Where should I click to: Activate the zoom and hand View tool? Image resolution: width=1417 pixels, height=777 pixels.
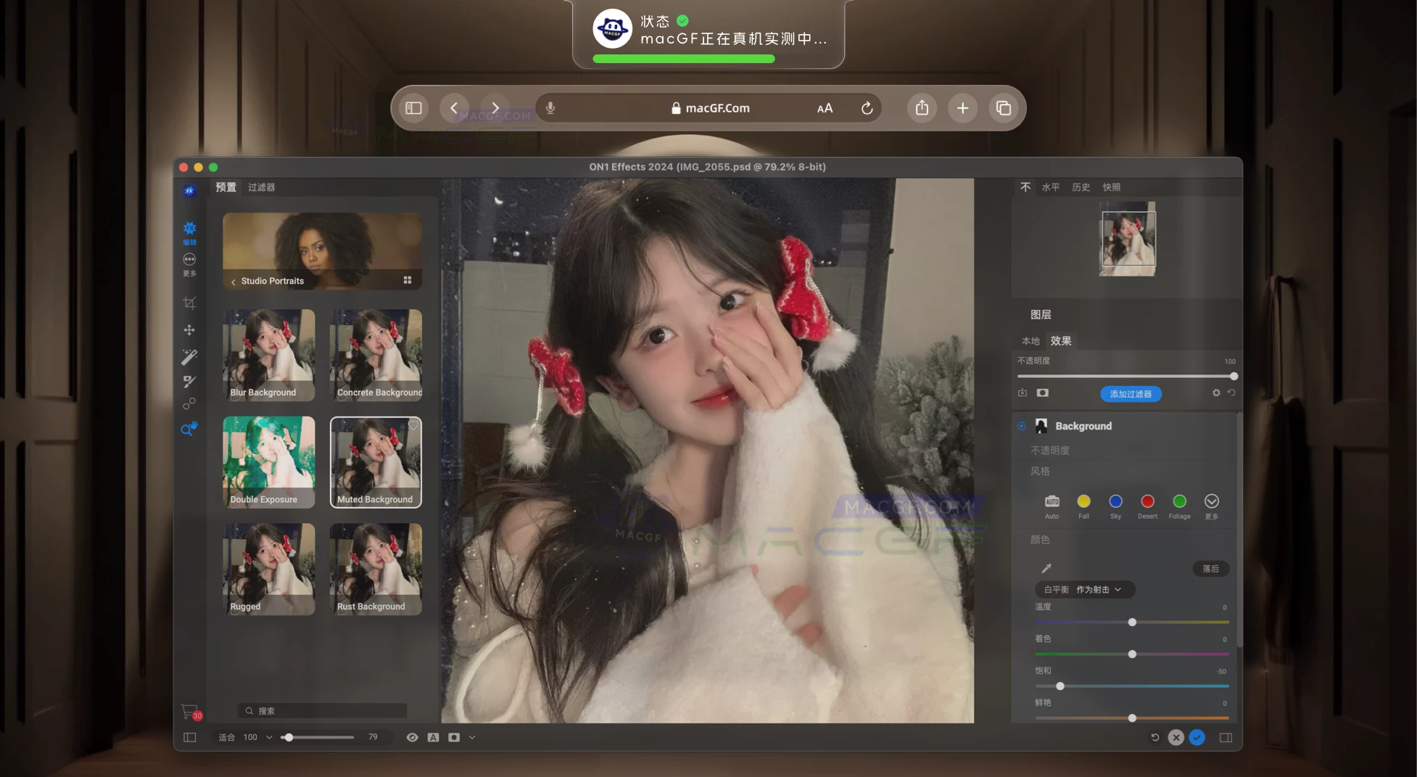[189, 429]
